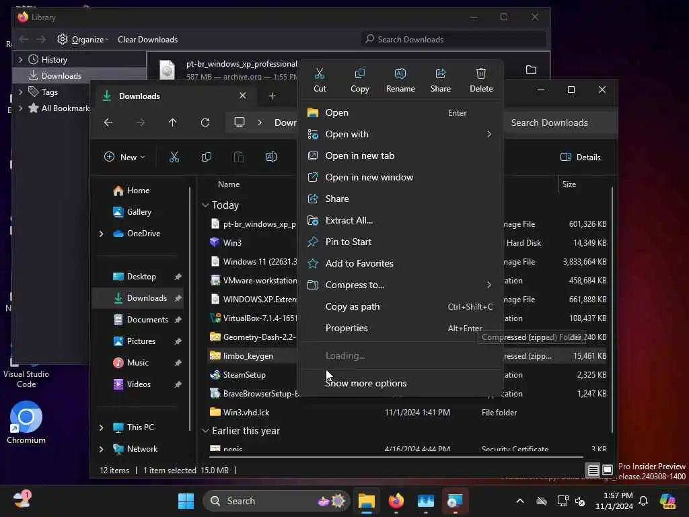The image size is (689, 517).
Task: Select Open in new tab
Action: click(x=401, y=156)
